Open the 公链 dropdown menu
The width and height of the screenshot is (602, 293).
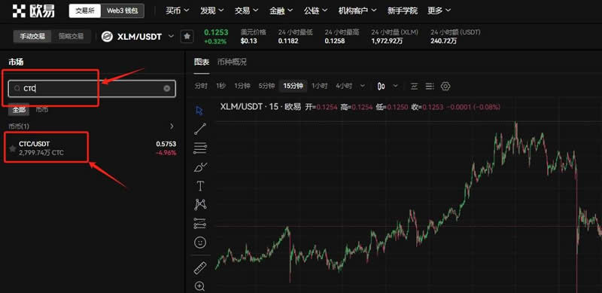[315, 11]
